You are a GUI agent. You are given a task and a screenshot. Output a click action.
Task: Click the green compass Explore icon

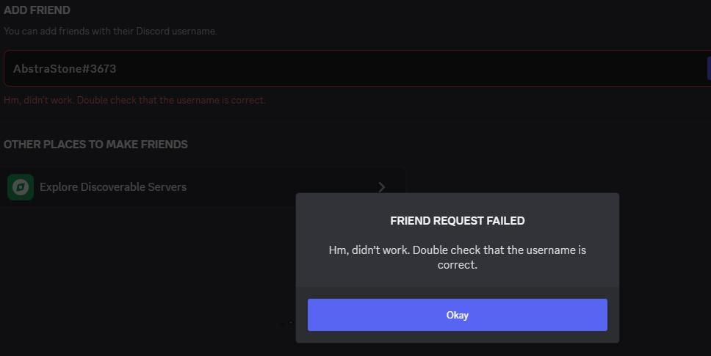tap(21, 187)
